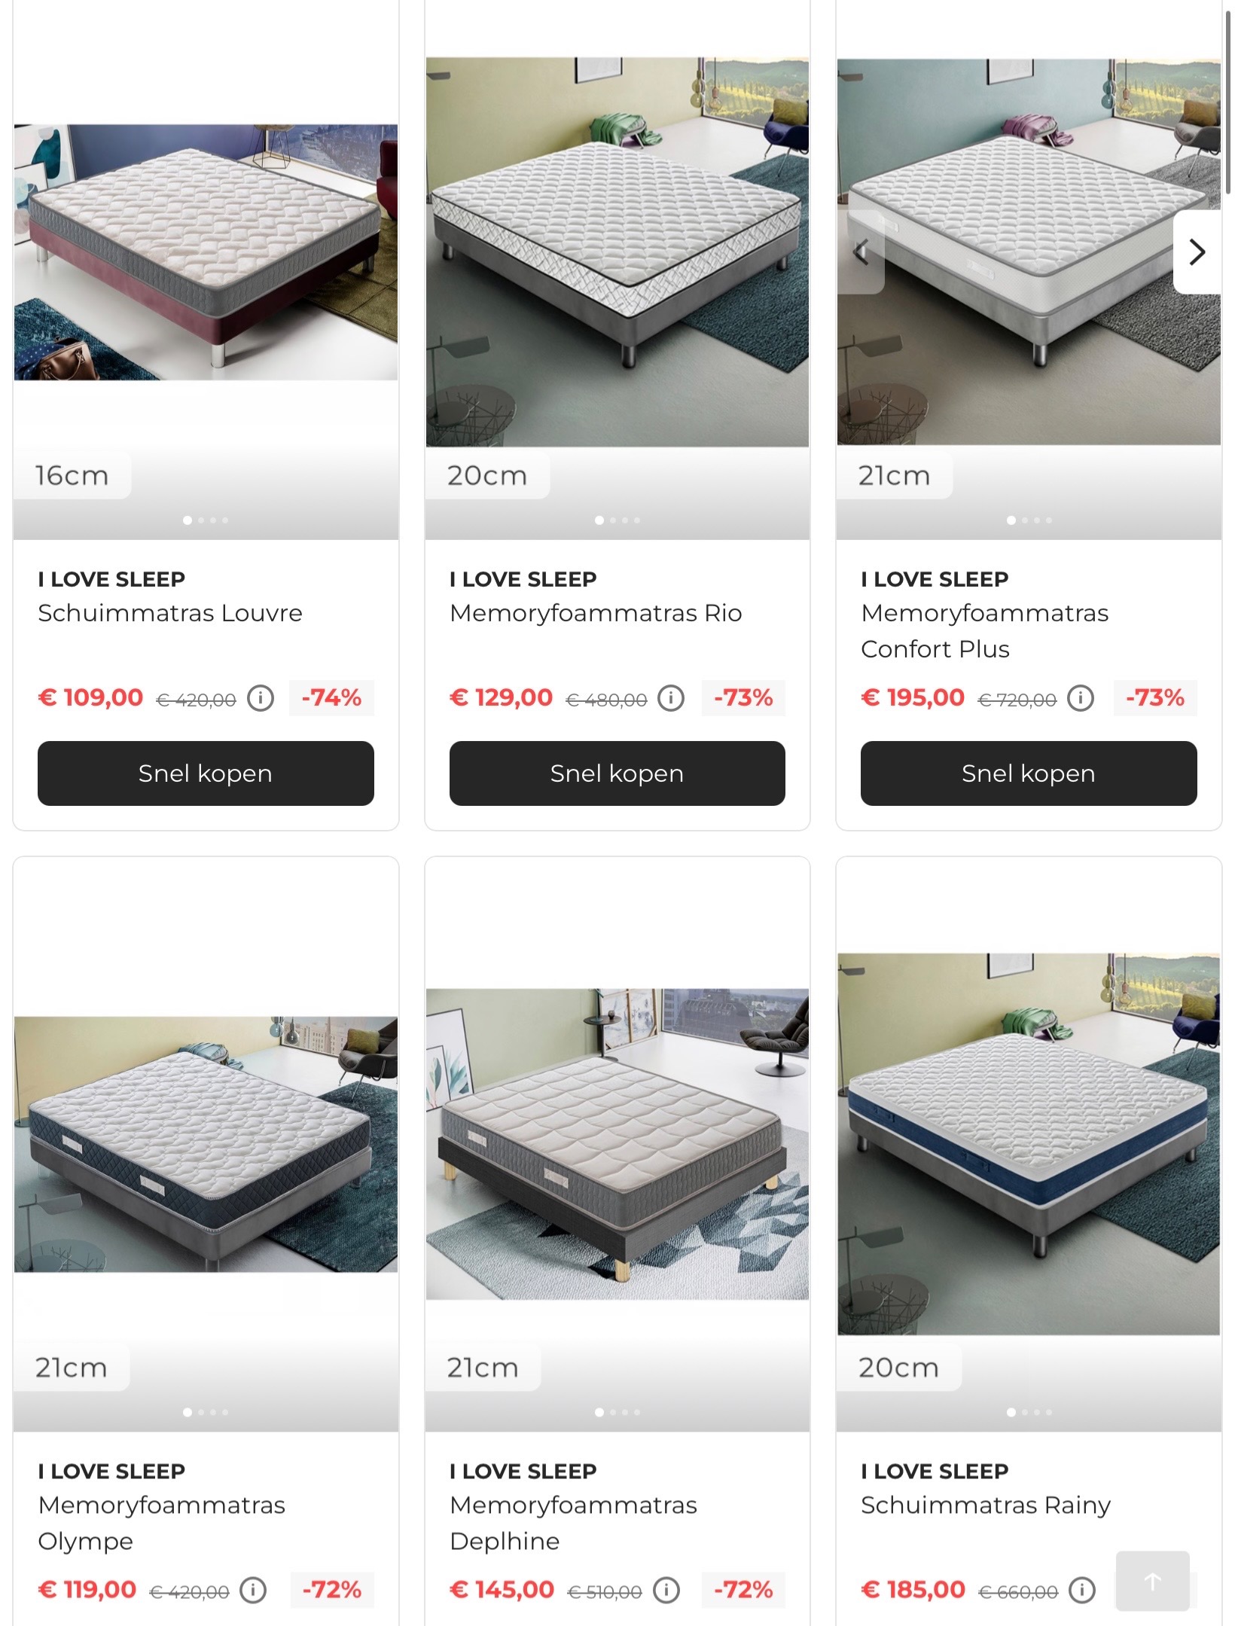The image size is (1235, 1626).
Task: Open the Schuimmatras Rainy product link
Action: [x=986, y=1505]
